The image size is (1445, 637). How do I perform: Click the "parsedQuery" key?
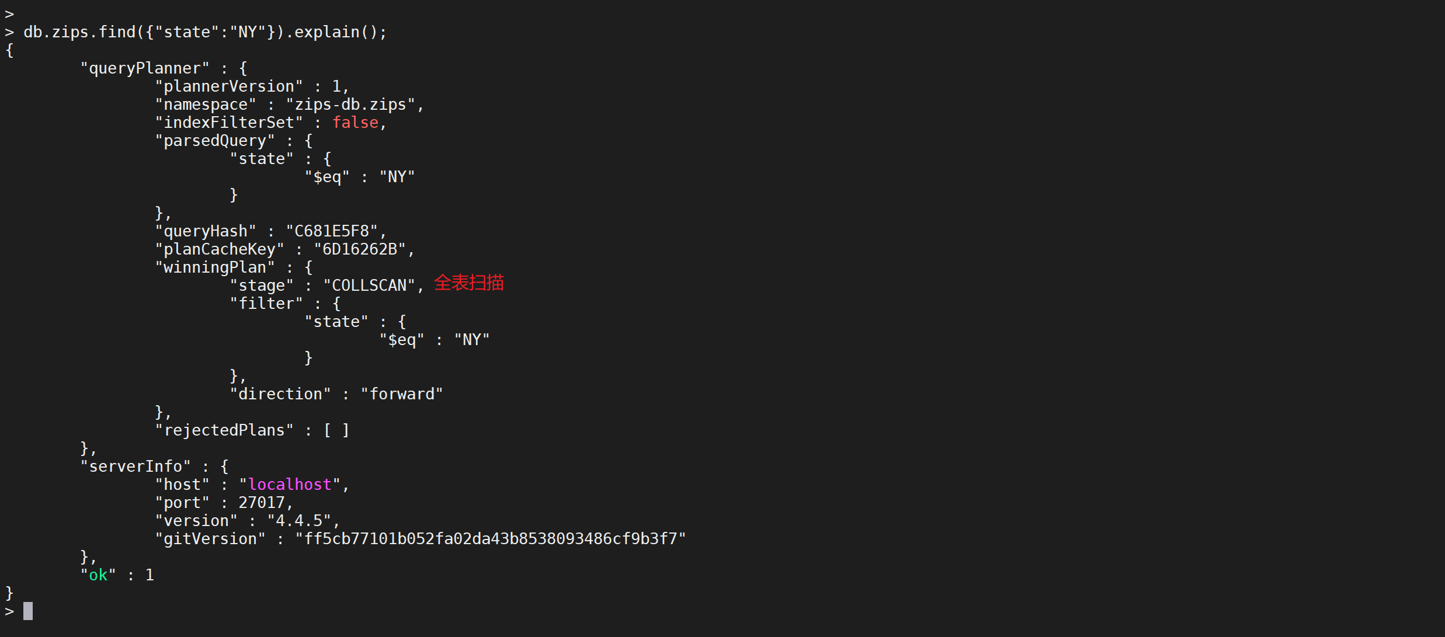pyautogui.click(x=215, y=141)
